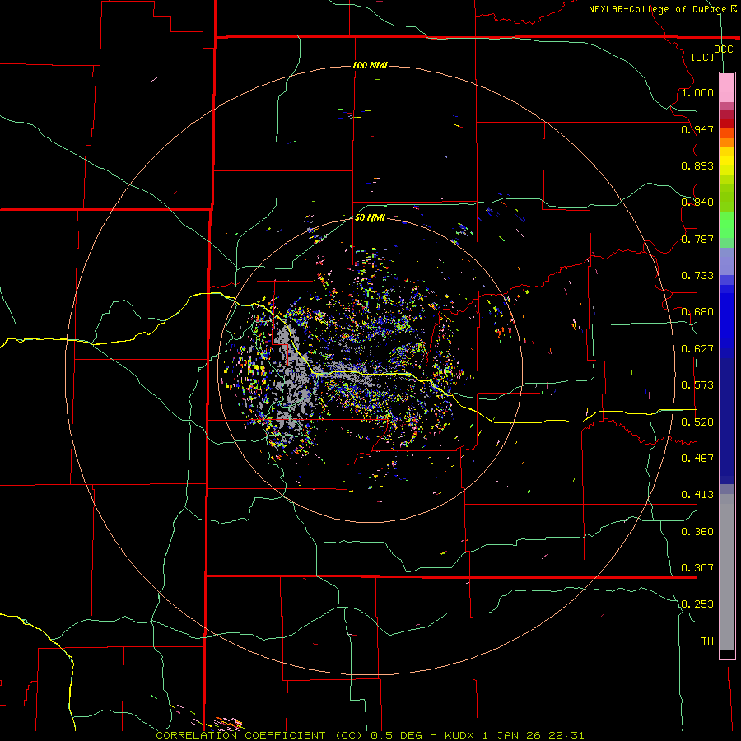Click the TH threshold label
This screenshot has height=741, width=741.
pos(707,641)
